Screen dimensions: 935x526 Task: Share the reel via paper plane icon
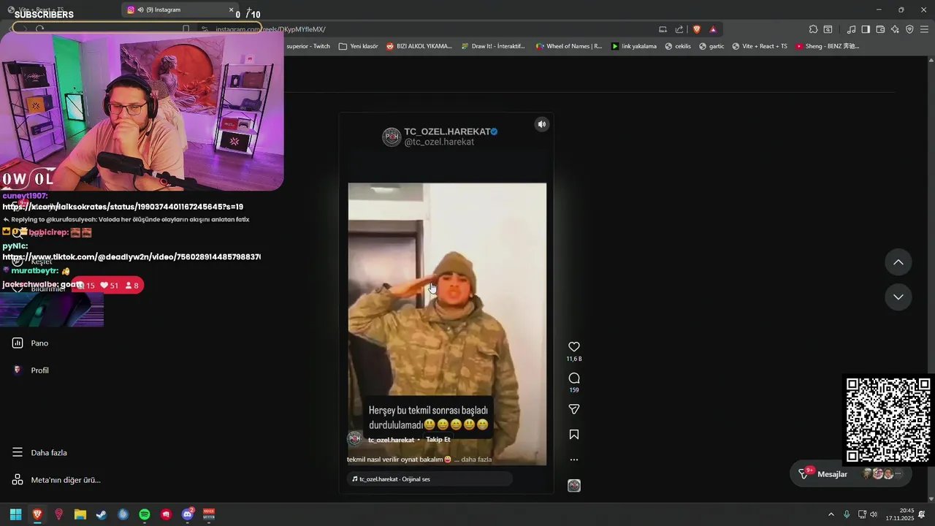click(574, 409)
